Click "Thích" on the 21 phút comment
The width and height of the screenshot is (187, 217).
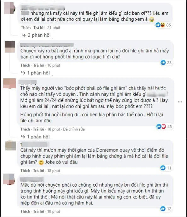[26, 28]
